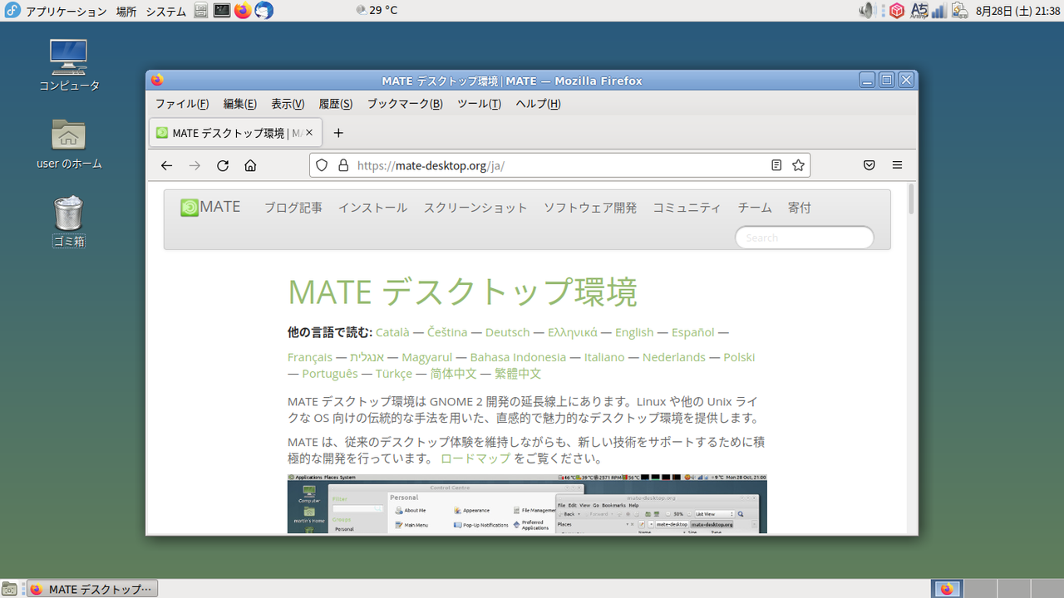Reload the page with the refresh icon
The image size is (1064, 598).
(222, 165)
